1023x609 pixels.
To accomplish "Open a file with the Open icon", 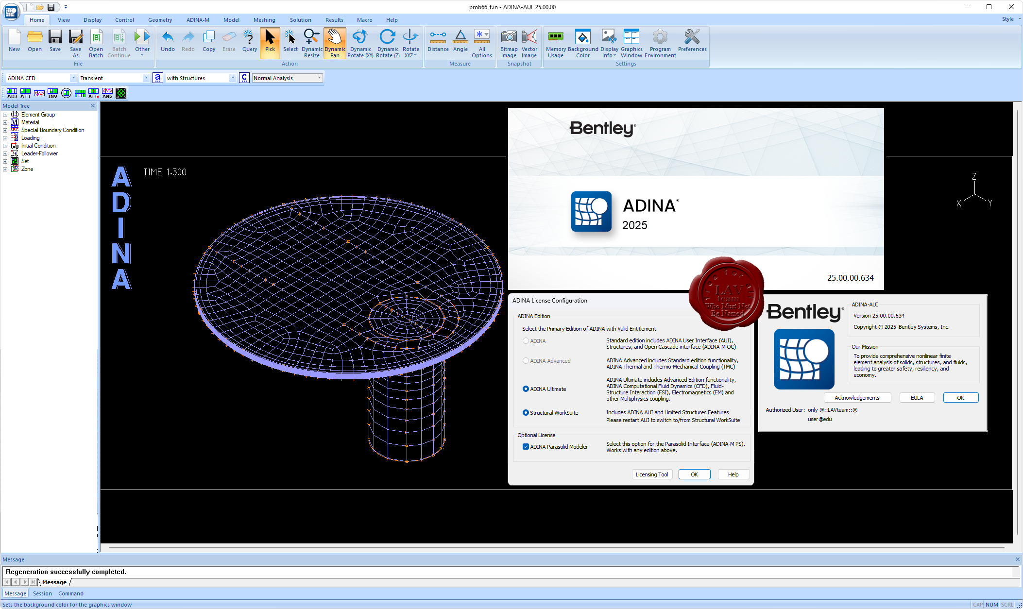I will coord(34,41).
